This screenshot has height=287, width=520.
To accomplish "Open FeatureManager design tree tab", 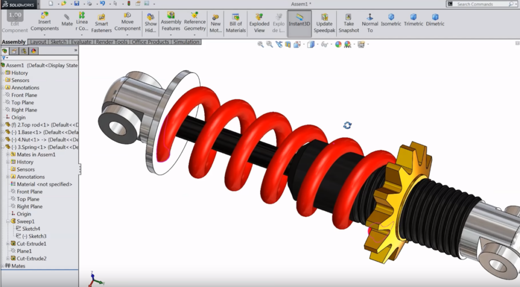I will click(5, 51).
